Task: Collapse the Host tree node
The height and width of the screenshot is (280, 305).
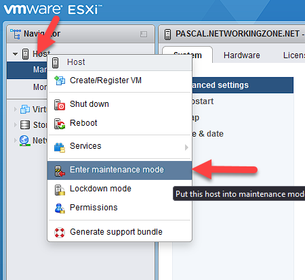Action: pyautogui.click(x=15, y=54)
